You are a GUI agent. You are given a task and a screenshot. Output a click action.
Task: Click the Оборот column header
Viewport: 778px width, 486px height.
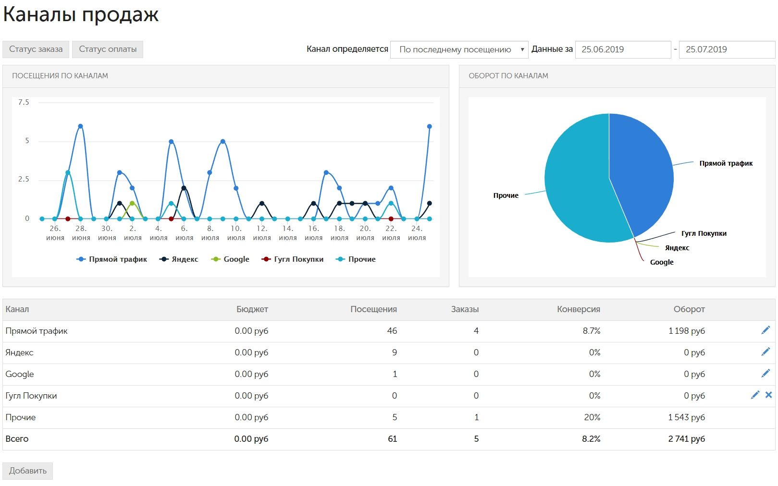pos(689,309)
